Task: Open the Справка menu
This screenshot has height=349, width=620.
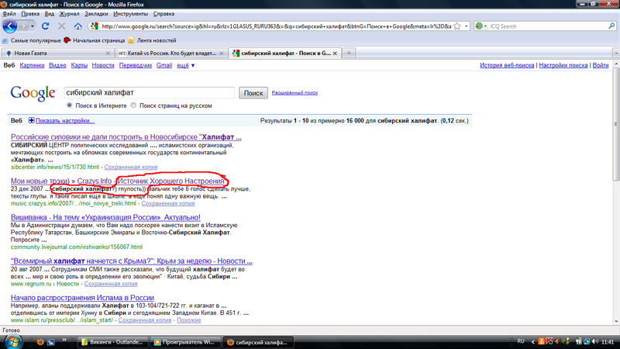Action: pyautogui.click(x=164, y=14)
